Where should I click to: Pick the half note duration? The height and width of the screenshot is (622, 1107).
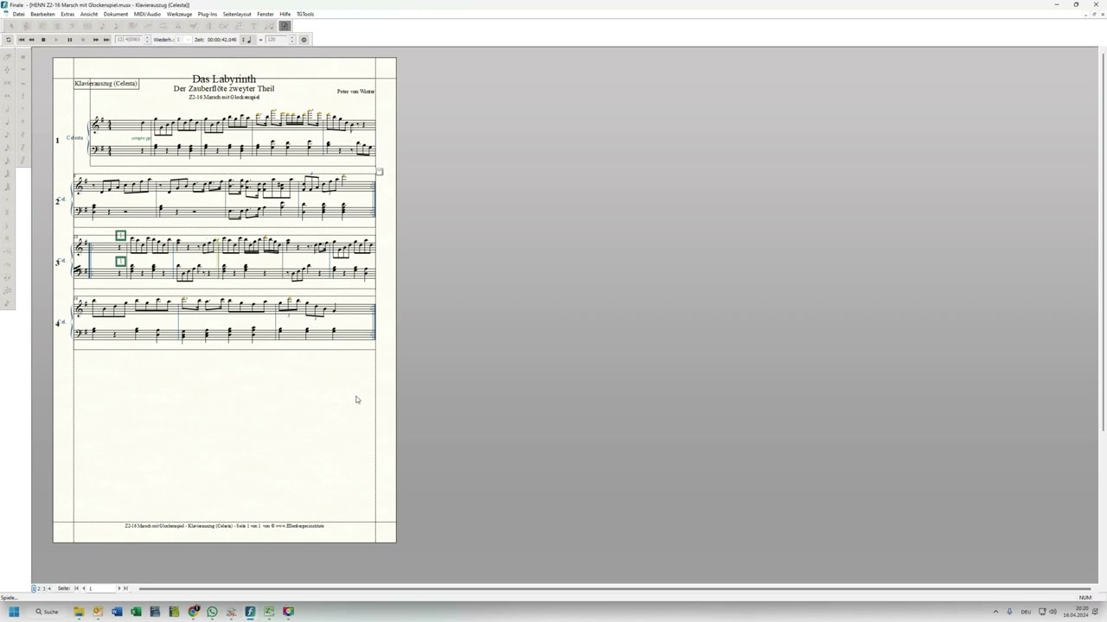[x=7, y=109]
